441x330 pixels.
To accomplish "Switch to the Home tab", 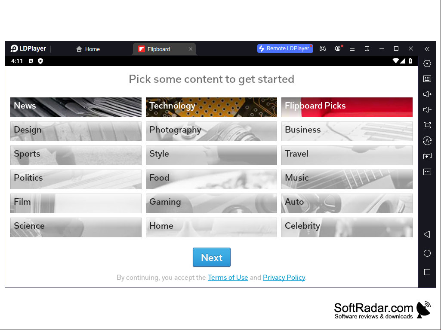I will 88,49.
